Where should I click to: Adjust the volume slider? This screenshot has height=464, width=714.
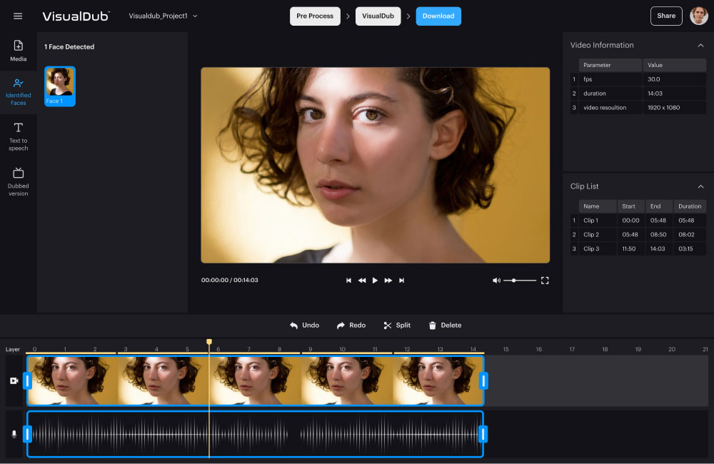tap(513, 281)
